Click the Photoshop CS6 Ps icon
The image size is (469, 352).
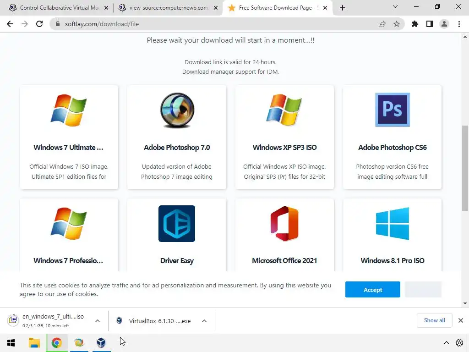[392, 110]
